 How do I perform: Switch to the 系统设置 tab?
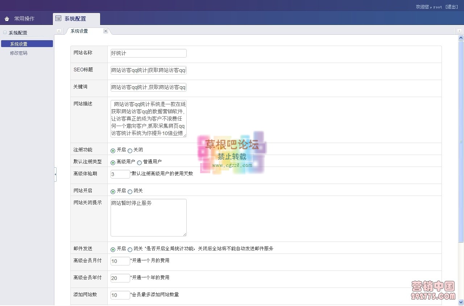pos(79,31)
